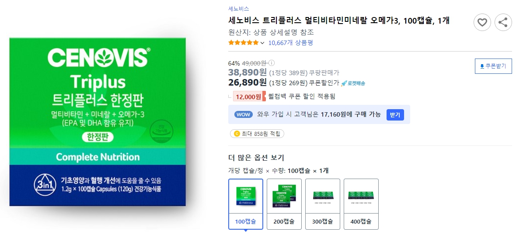Select the 100캡슐 option

245,204
